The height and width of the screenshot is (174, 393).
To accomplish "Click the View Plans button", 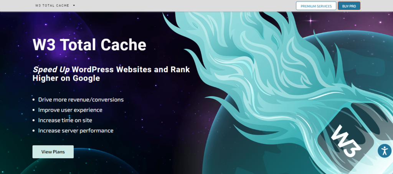I will tap(53, 152).
